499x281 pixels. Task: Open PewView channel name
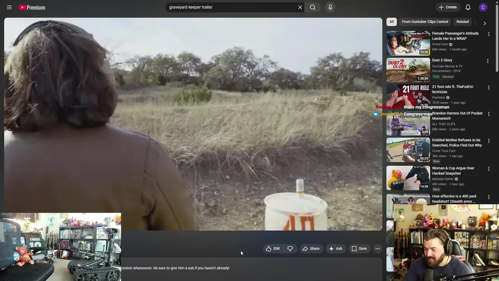coord(439,98)
